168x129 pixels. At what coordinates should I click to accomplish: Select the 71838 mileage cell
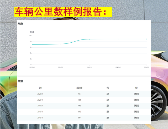79,100
